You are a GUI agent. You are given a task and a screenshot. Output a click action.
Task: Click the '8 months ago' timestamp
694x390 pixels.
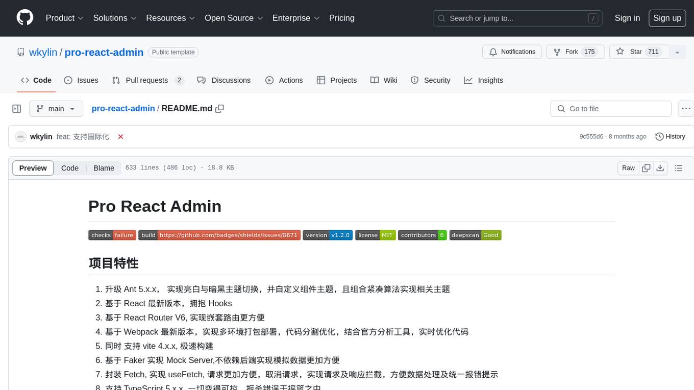[628, 137]
